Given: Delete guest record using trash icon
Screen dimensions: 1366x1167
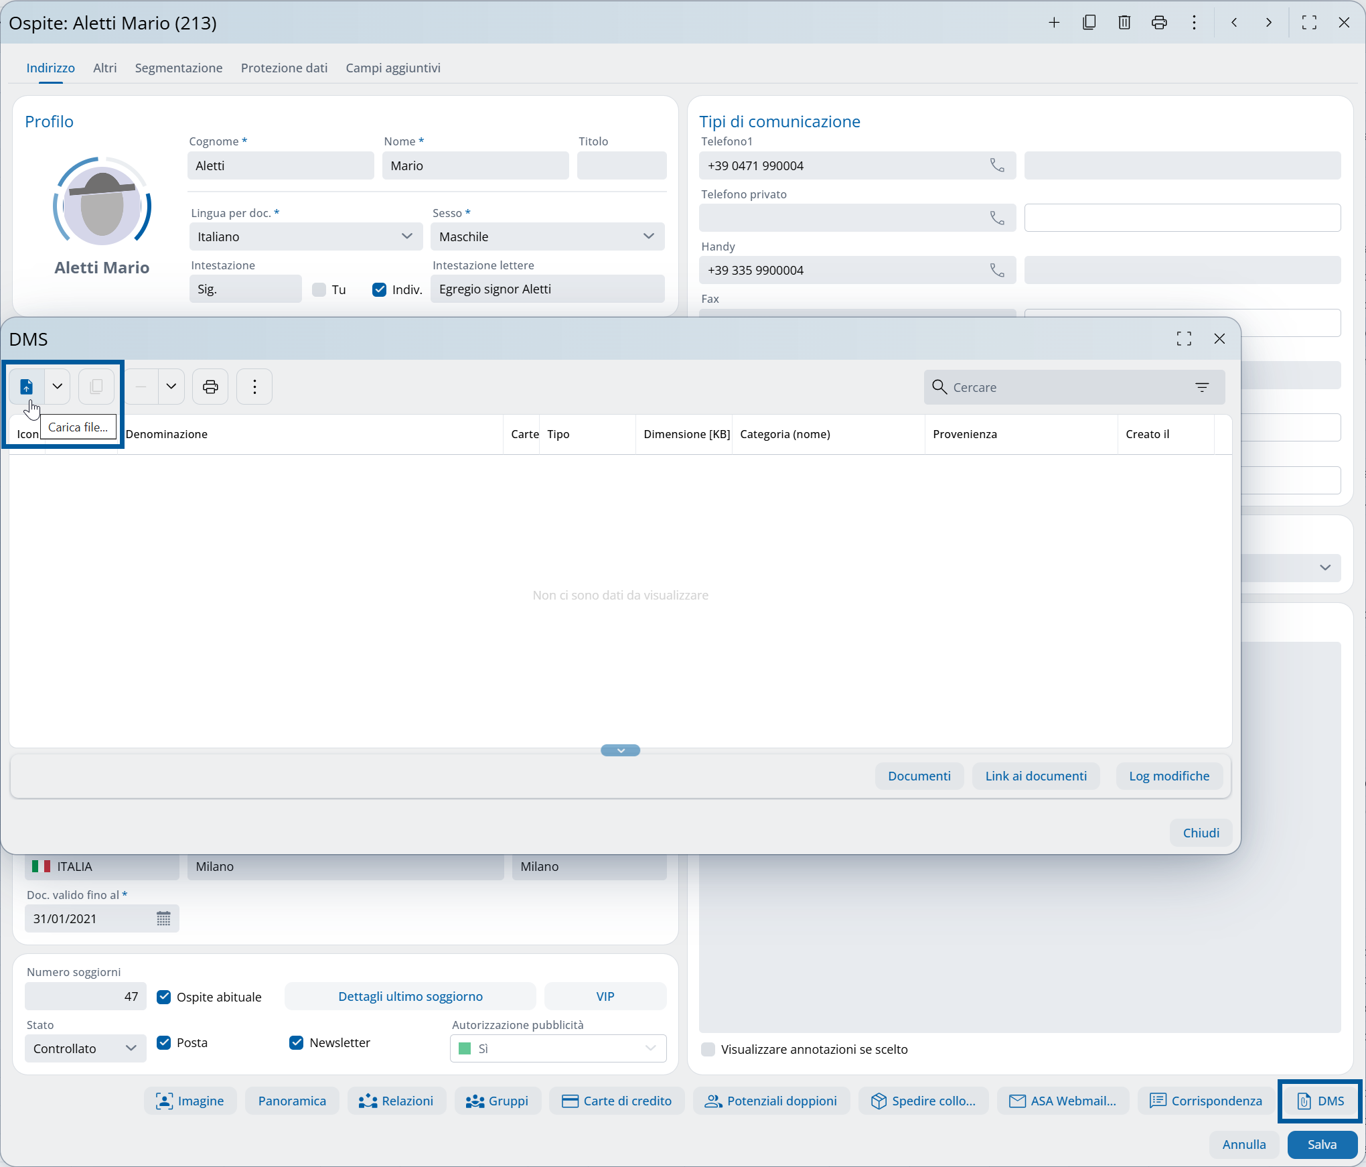Looking at the screenshot, I should pyautogui.click(x=1124, y=22).
